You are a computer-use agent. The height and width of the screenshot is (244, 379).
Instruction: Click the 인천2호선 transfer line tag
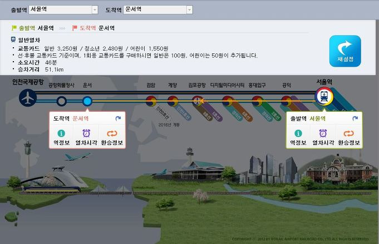163,113
